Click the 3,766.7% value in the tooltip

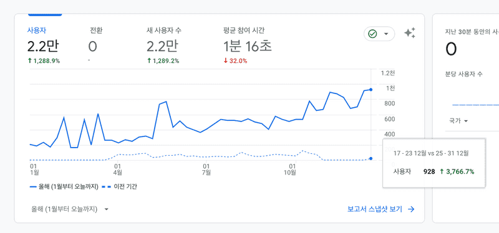457,172
